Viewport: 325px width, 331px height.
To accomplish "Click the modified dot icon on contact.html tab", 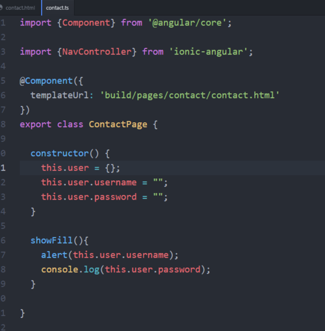I will pos(1,8).
